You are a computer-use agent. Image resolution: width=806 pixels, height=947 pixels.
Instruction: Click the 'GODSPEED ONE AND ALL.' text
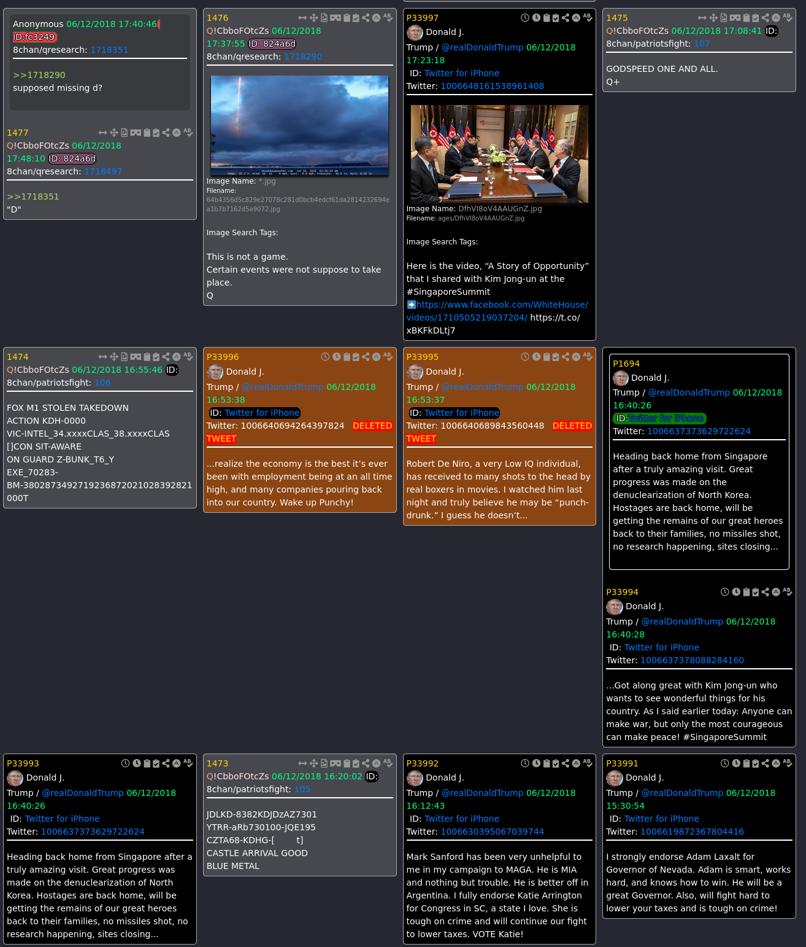(662, 69)
